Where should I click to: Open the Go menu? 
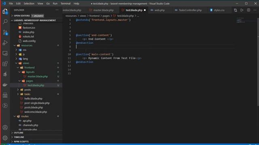point(48,4)
